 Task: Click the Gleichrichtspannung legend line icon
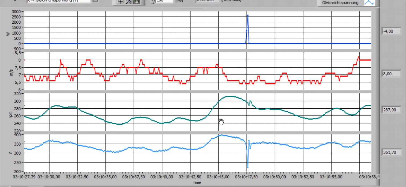369,3
